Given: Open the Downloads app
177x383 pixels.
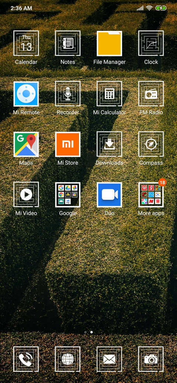Looking at the screenshot, I should 109,144.
